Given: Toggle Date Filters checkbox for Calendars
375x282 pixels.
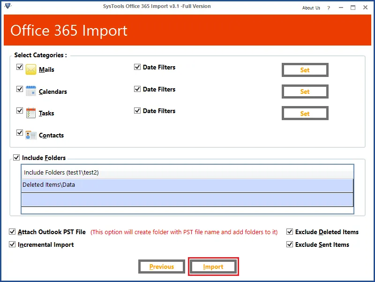Looking at the screenshot, I should 137,89.
